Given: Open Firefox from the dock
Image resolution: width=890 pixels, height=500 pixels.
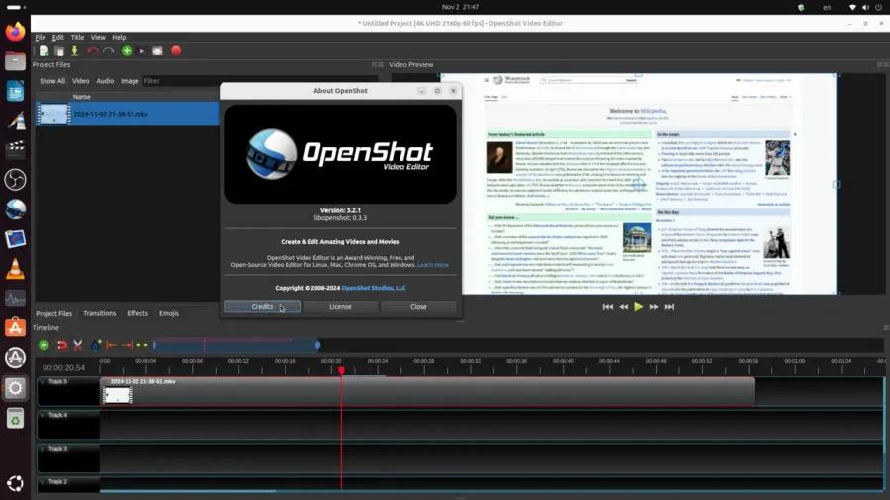Looking at the screenshot, I should [15, 32].
